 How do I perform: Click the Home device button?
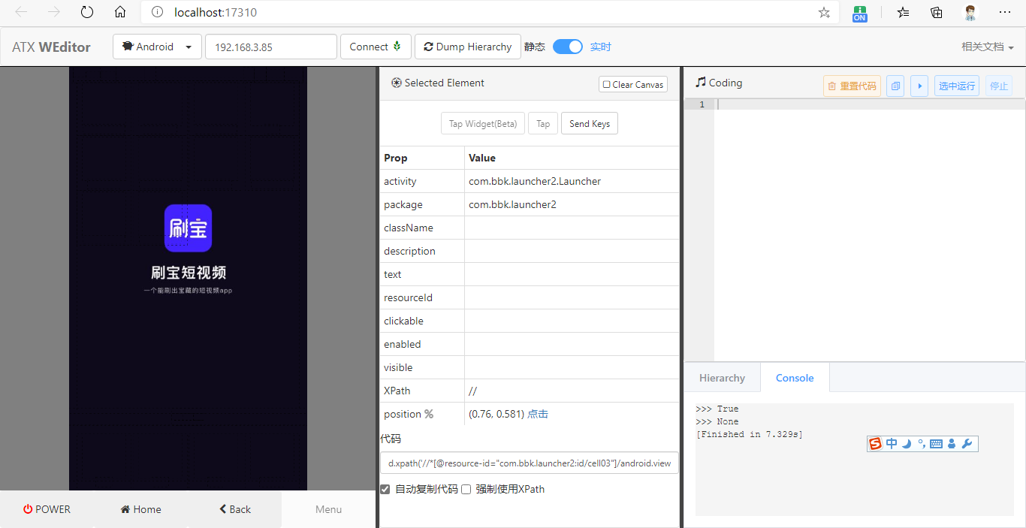pos(140,509)
